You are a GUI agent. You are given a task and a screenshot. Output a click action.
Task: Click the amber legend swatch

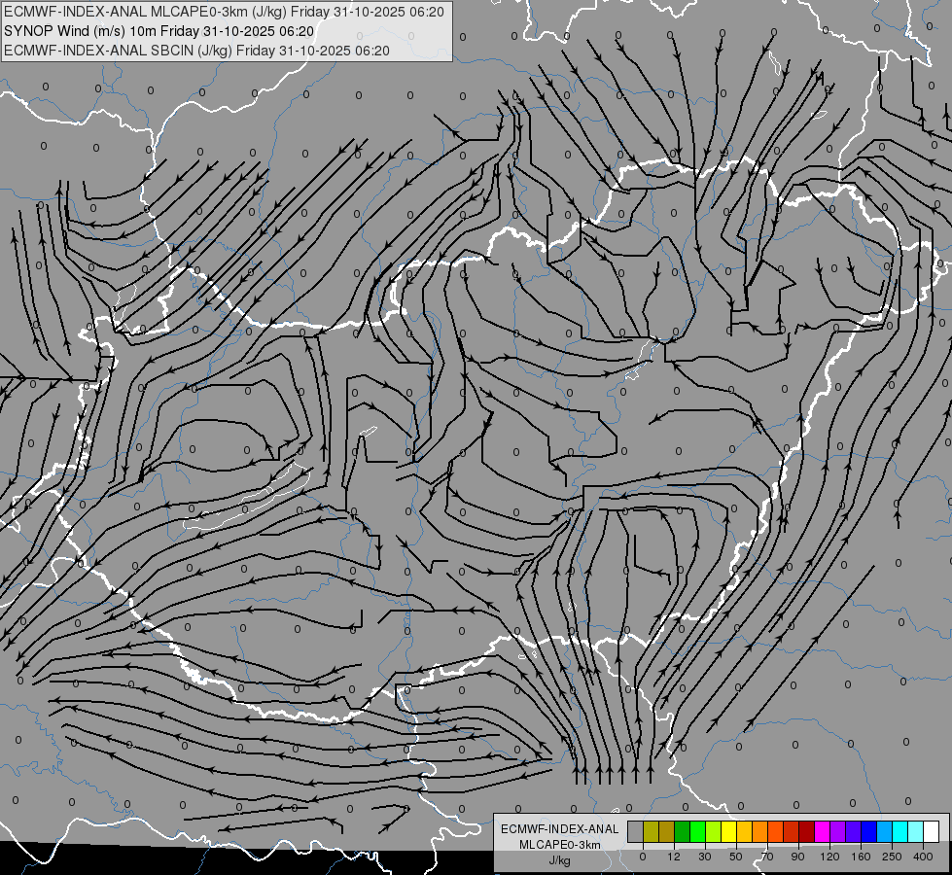pos(744,831)
